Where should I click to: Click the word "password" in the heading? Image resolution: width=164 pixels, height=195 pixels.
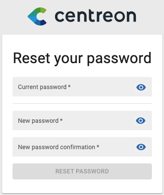click(119, 59)
